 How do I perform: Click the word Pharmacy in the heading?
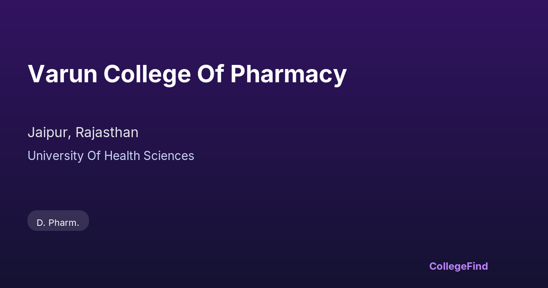coord(288,74)
